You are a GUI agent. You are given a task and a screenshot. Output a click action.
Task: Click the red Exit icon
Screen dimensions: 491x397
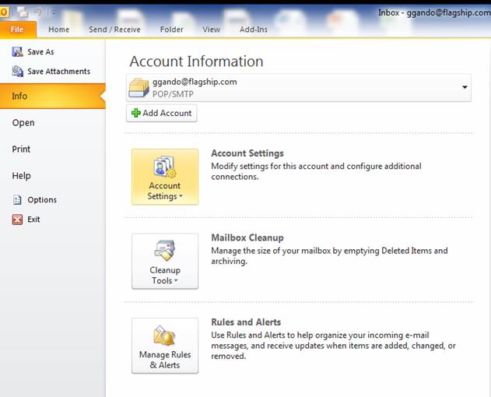point(17,220)
